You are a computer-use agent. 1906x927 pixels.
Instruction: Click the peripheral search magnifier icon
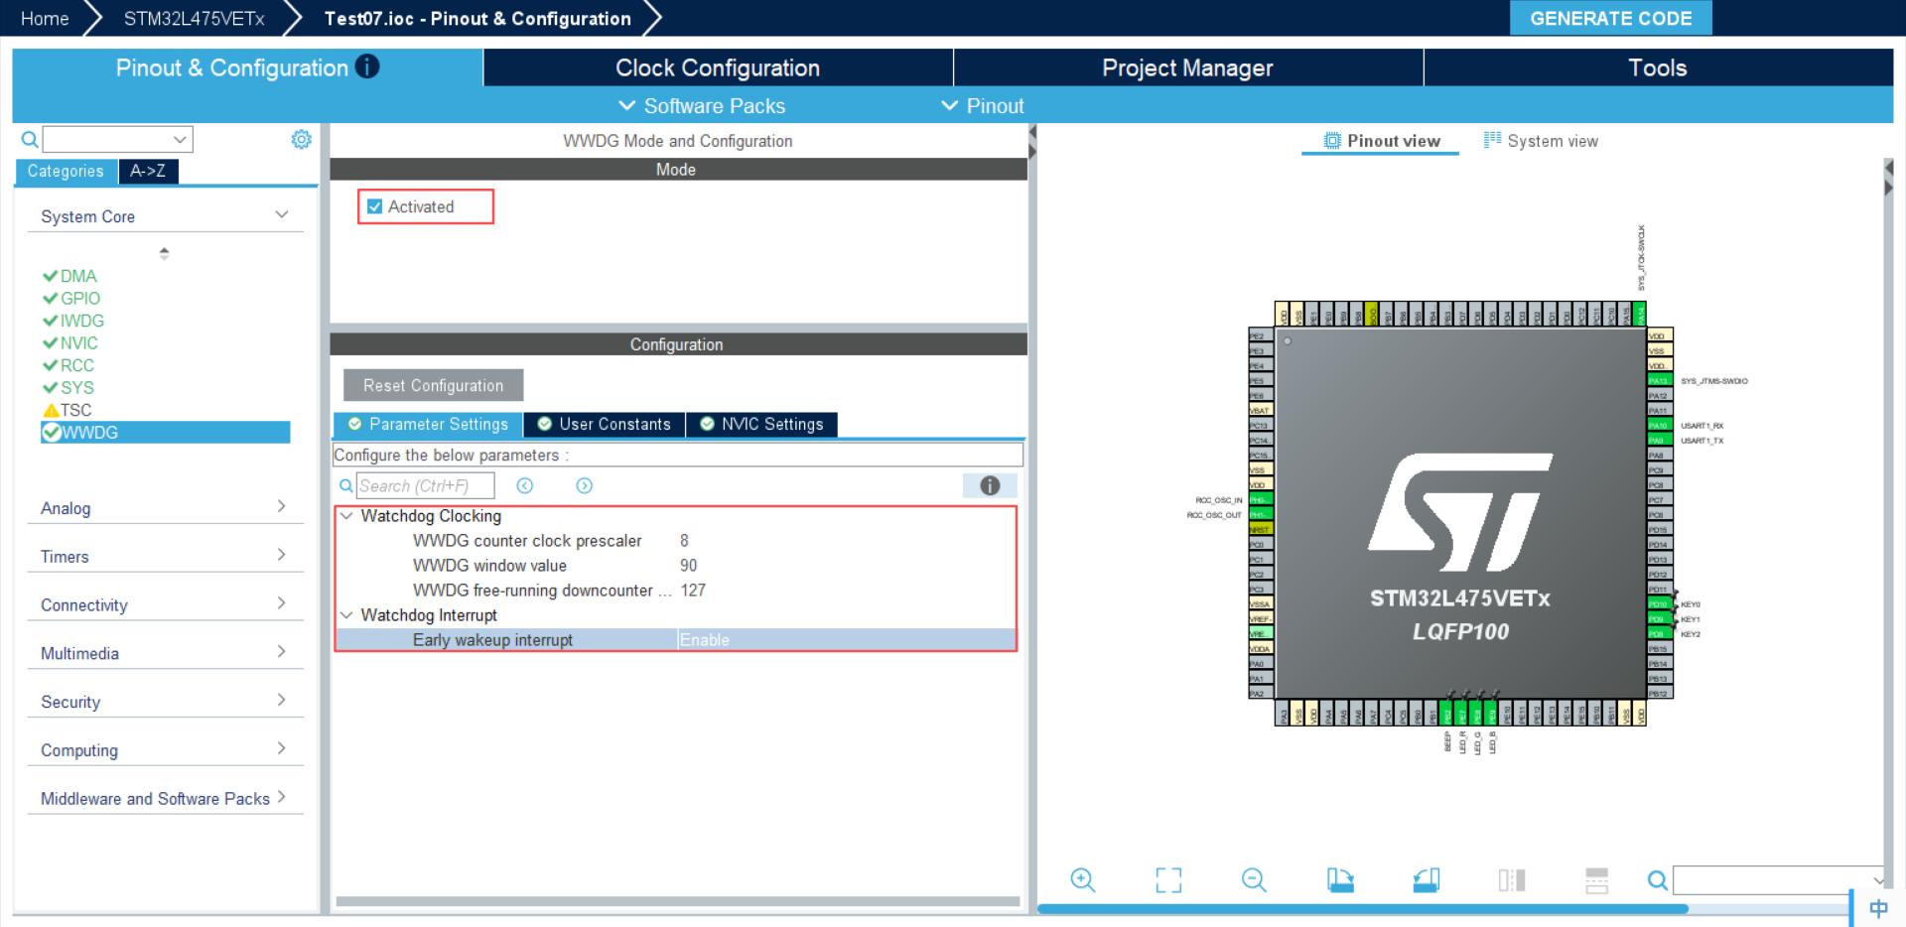30,140
